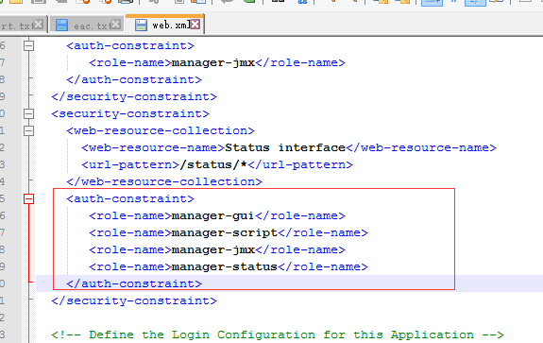543x343 pixels.
Task: Click the save icon on web.xml tab
Action: click(141, 25)
